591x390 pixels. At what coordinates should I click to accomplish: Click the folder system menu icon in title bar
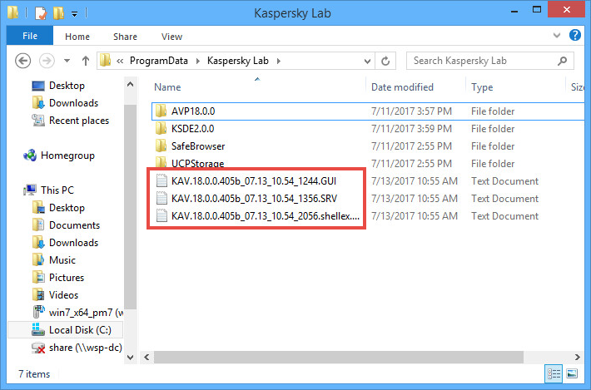tap(12, 12)
